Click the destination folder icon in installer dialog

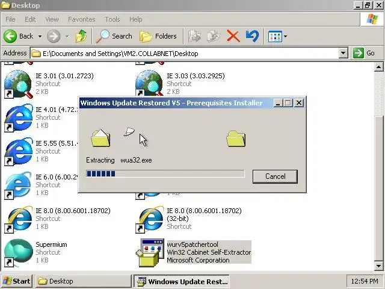[236, 139]
